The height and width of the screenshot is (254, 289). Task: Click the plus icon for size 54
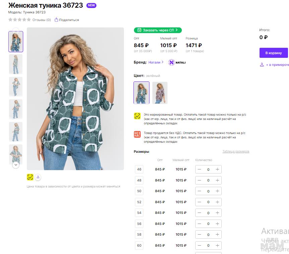[x=217, y=213]
